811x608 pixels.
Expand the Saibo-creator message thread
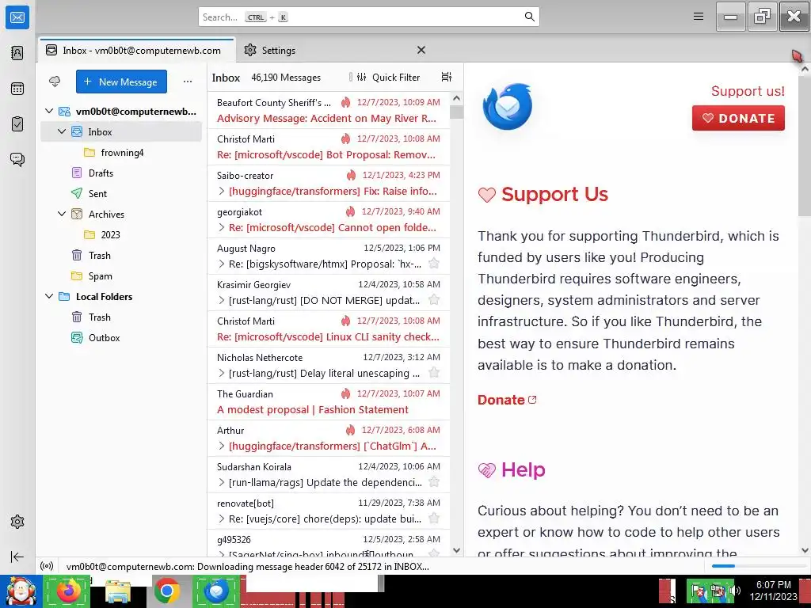point(222,192)
